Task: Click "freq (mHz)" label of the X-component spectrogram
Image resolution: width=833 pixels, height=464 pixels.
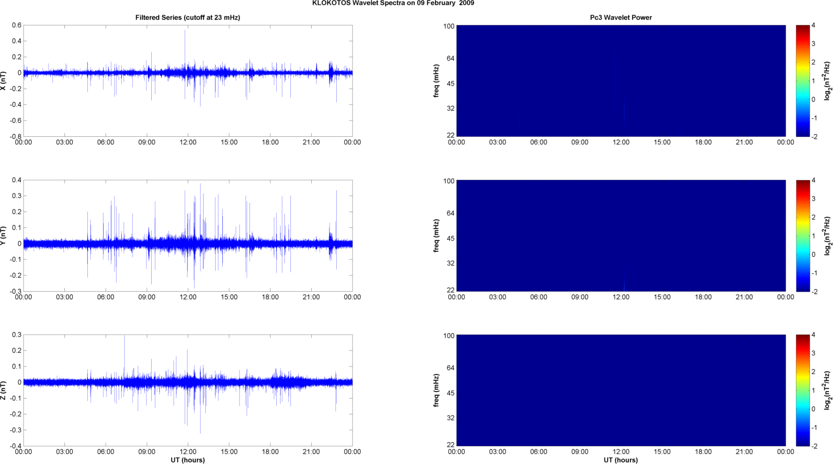Action: (x=436, y=81)
